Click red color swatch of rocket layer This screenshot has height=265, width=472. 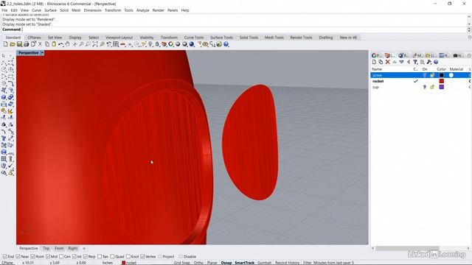pos(442,81)
